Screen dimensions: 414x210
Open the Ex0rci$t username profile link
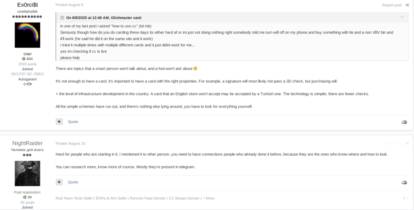point(27,4)
